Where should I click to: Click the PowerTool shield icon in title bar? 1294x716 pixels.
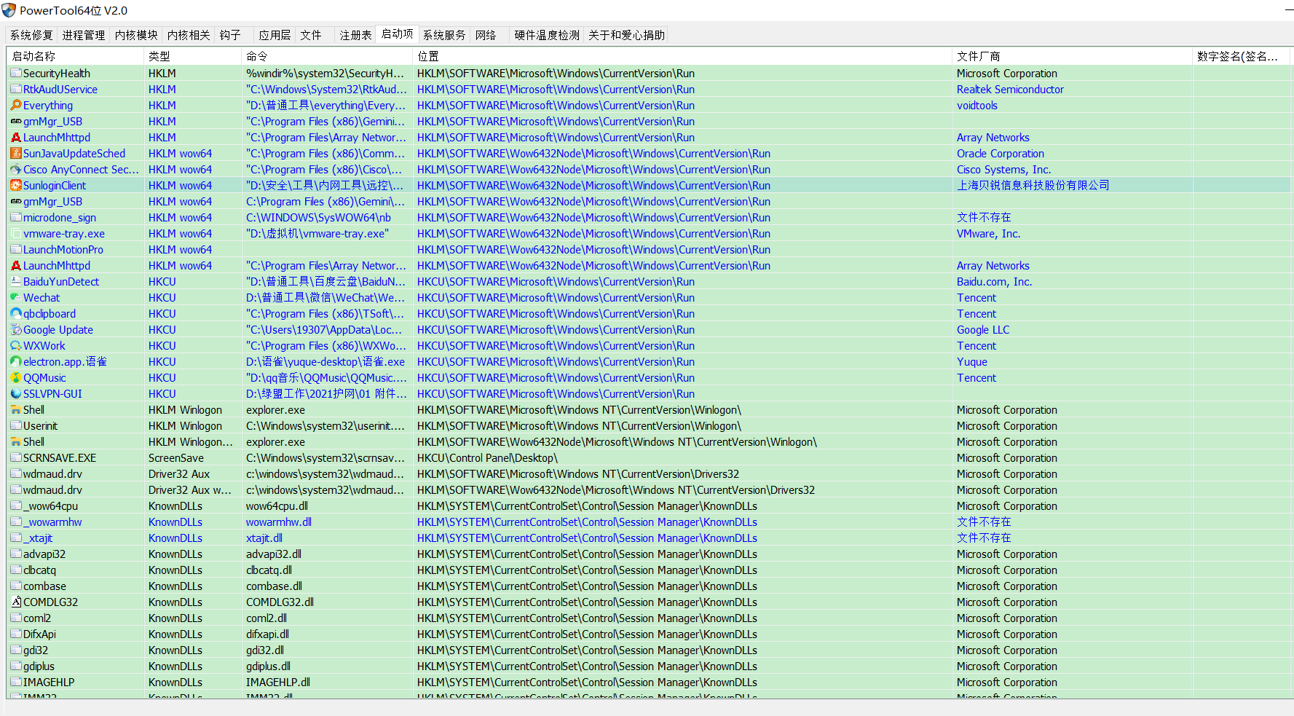[9, 10]
